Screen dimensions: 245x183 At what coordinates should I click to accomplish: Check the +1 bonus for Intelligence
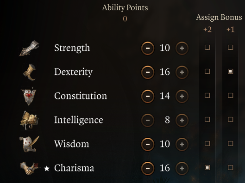[230, 119]
